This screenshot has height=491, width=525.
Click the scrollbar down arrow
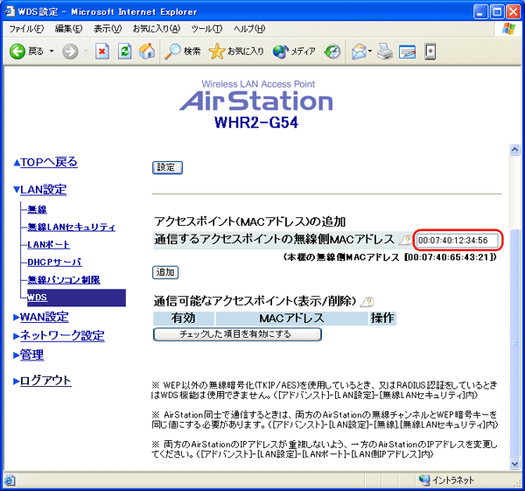click(514, 464)
